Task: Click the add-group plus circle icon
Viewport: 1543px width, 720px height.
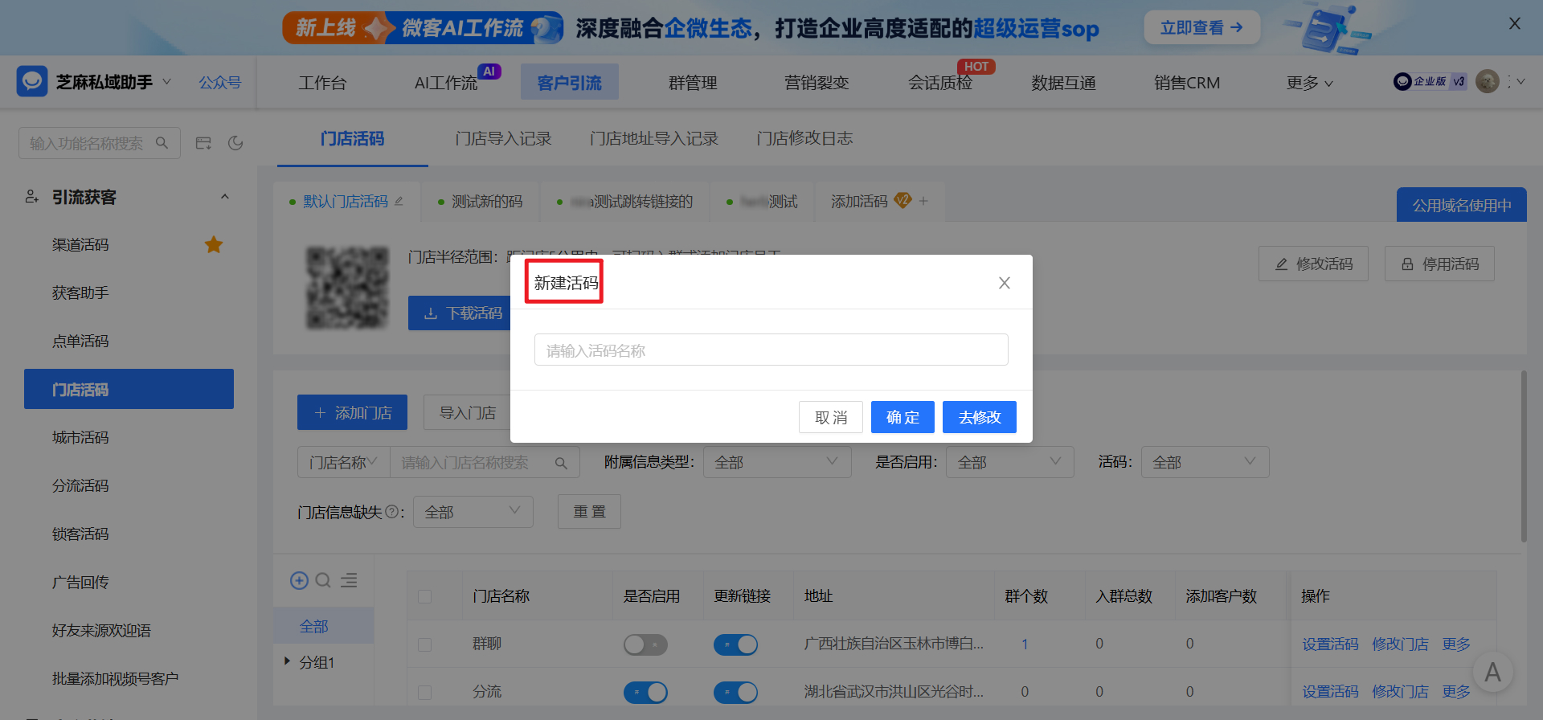Action: tap(299, 580)
